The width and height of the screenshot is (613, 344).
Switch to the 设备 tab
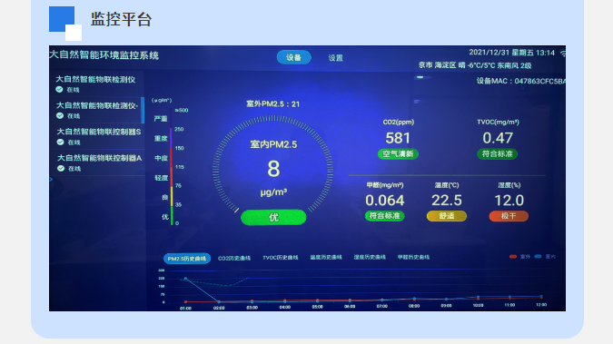pos(293,57)
